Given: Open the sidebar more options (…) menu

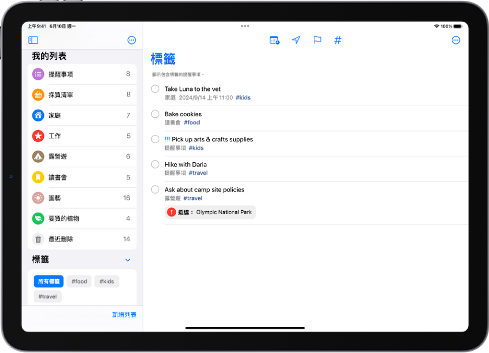Looking at the screenshot, I should [x=132, y=40].
